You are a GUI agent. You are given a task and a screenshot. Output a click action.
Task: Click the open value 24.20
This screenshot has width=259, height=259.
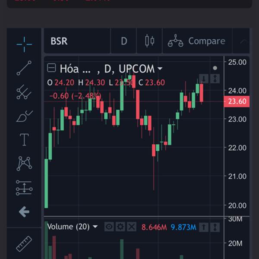coord(64,82)
